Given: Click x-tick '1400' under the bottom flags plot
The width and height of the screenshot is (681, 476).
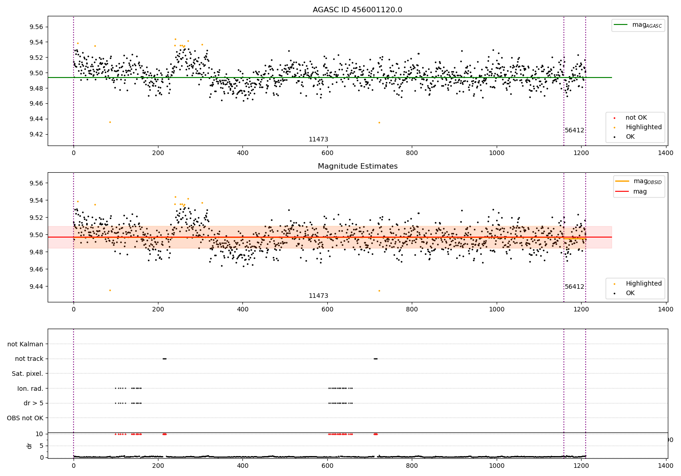Looking at the screenshot, I should [x=666, y=466].
